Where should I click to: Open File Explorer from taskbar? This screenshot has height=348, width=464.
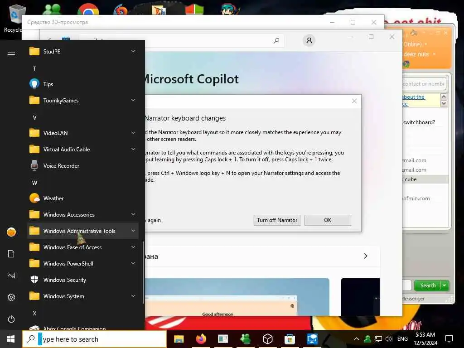179,339
